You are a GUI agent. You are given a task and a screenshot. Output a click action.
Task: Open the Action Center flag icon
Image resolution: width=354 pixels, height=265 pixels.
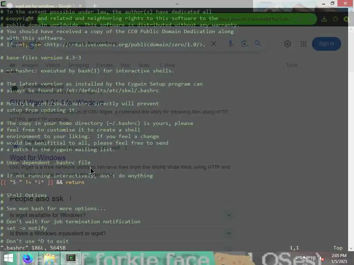coord(305,258)
